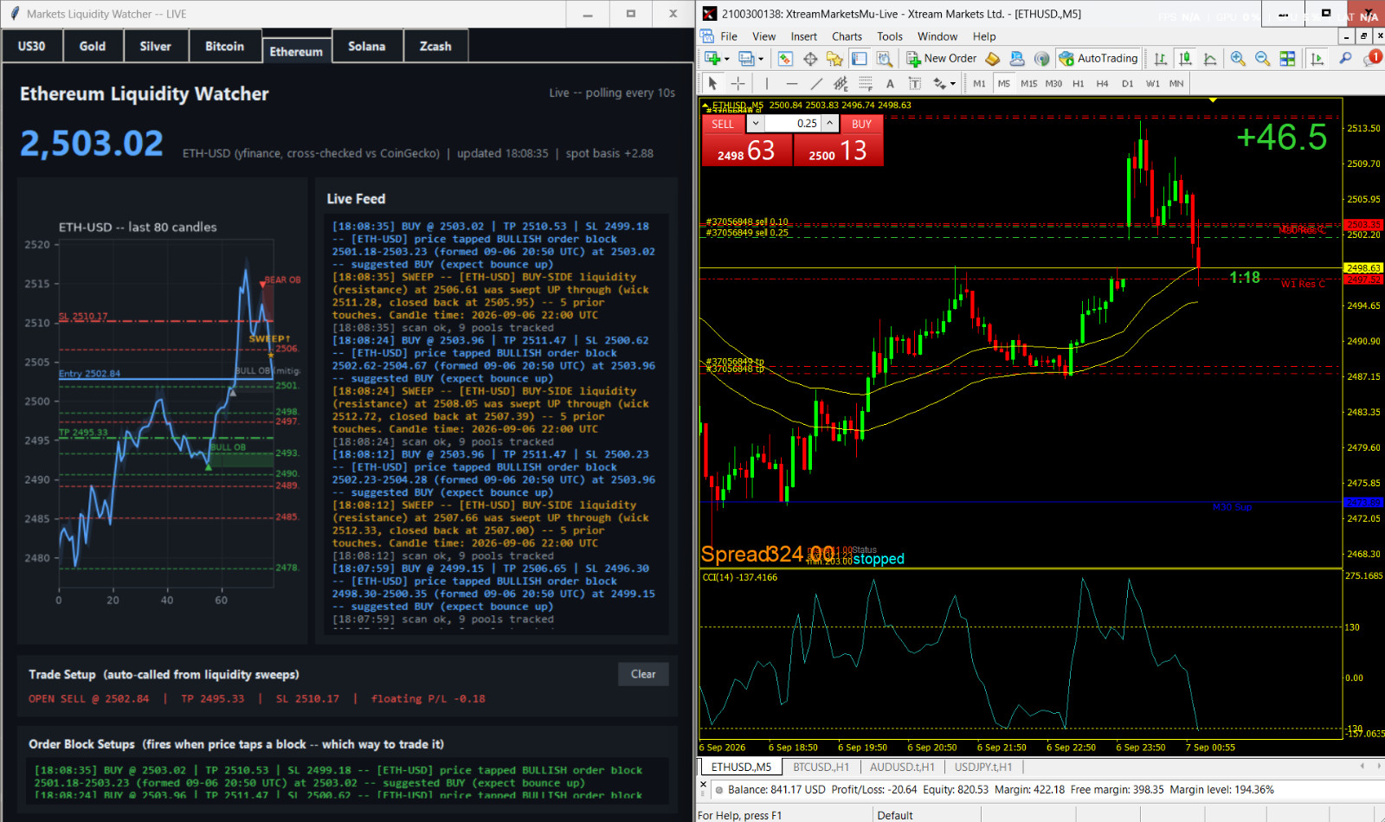Select the horizontal line drawing tool
This screenshot has width=1385, height=822.
click(791, 84)
